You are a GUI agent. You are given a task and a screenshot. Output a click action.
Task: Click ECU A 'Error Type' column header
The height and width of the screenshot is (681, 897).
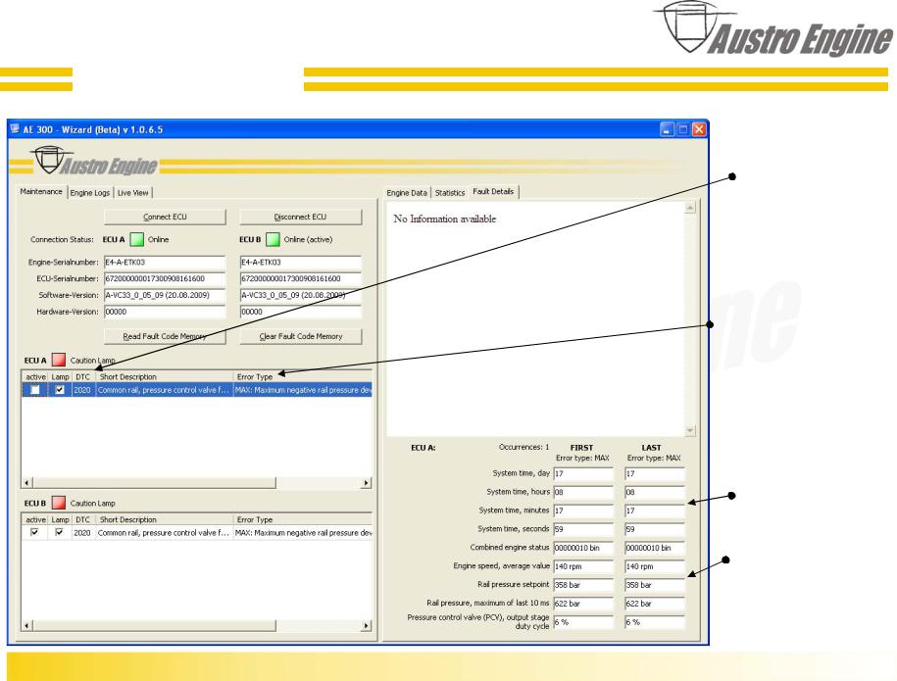(303, 377)
